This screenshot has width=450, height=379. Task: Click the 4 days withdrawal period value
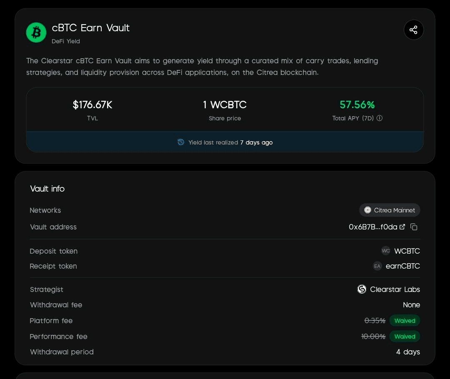point(408,352)
